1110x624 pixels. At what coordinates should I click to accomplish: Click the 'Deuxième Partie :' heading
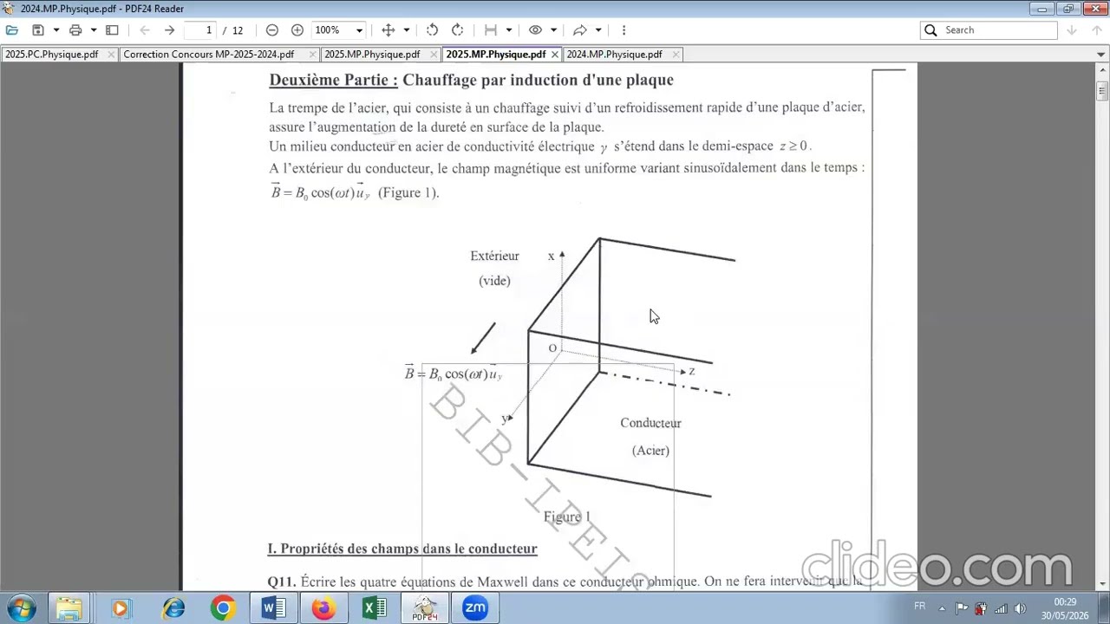pos(334,81)
